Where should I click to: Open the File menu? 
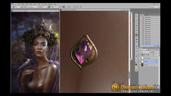16,4
